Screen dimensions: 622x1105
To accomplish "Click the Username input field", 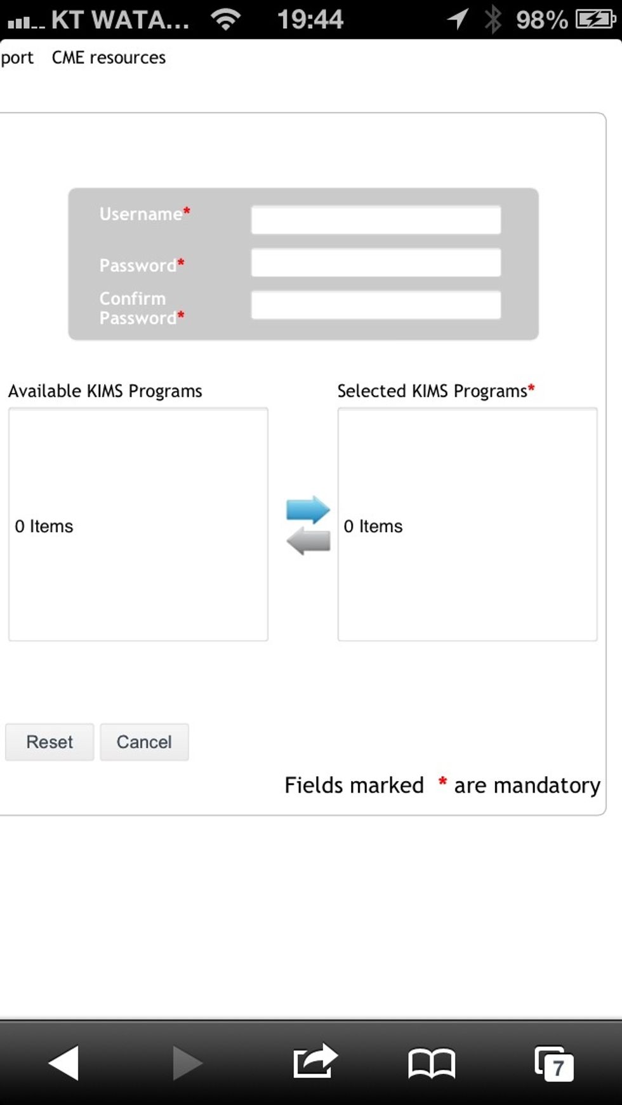I will point(376,218).
